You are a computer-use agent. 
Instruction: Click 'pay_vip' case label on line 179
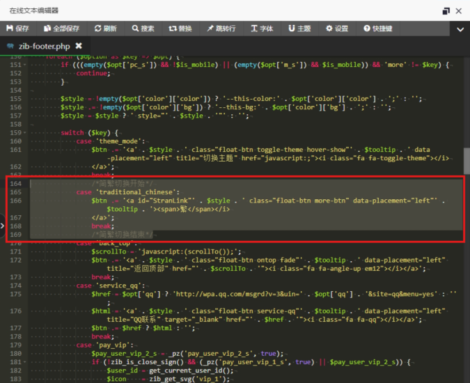point(114,345)
